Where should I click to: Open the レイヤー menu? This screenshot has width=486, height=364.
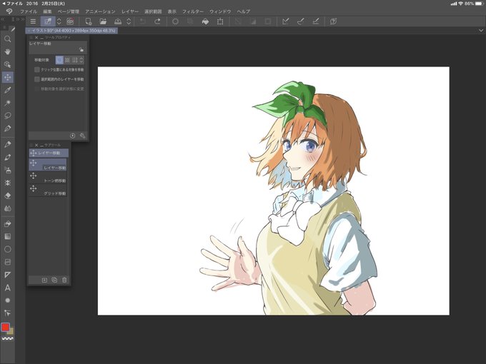coord(130,11)
